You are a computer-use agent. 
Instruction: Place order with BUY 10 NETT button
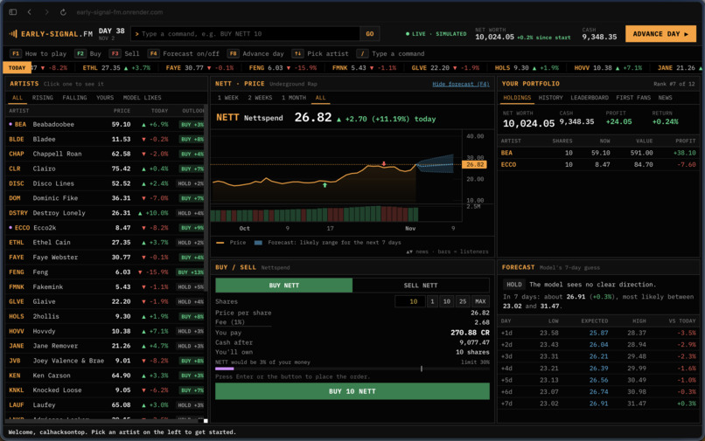[x=352, y=391]
